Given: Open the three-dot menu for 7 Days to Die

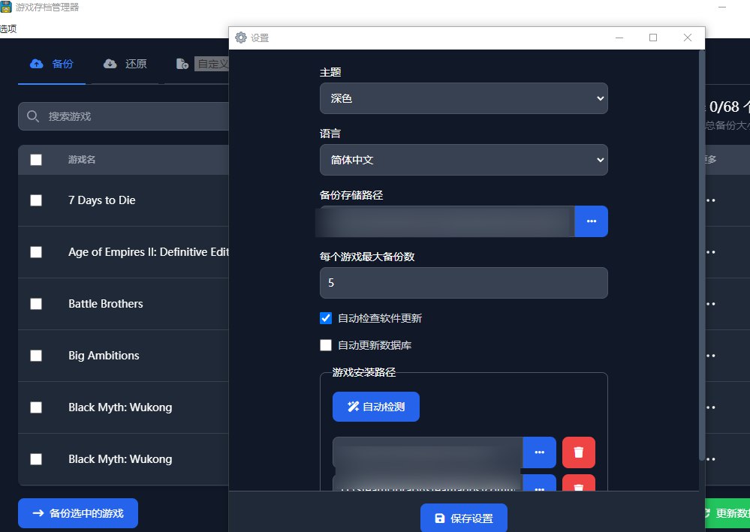Looking at the screenshot, I should coord(709,200).
